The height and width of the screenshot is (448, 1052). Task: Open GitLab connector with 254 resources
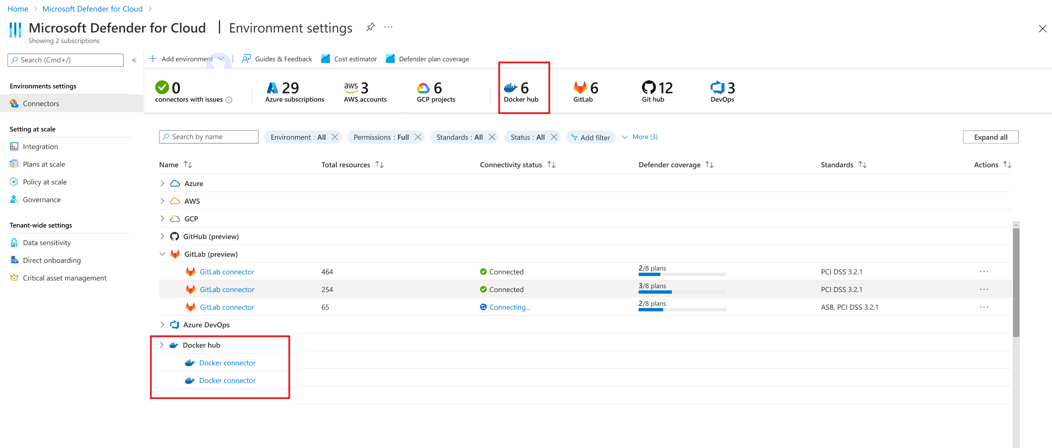click(x=227, y=290)
